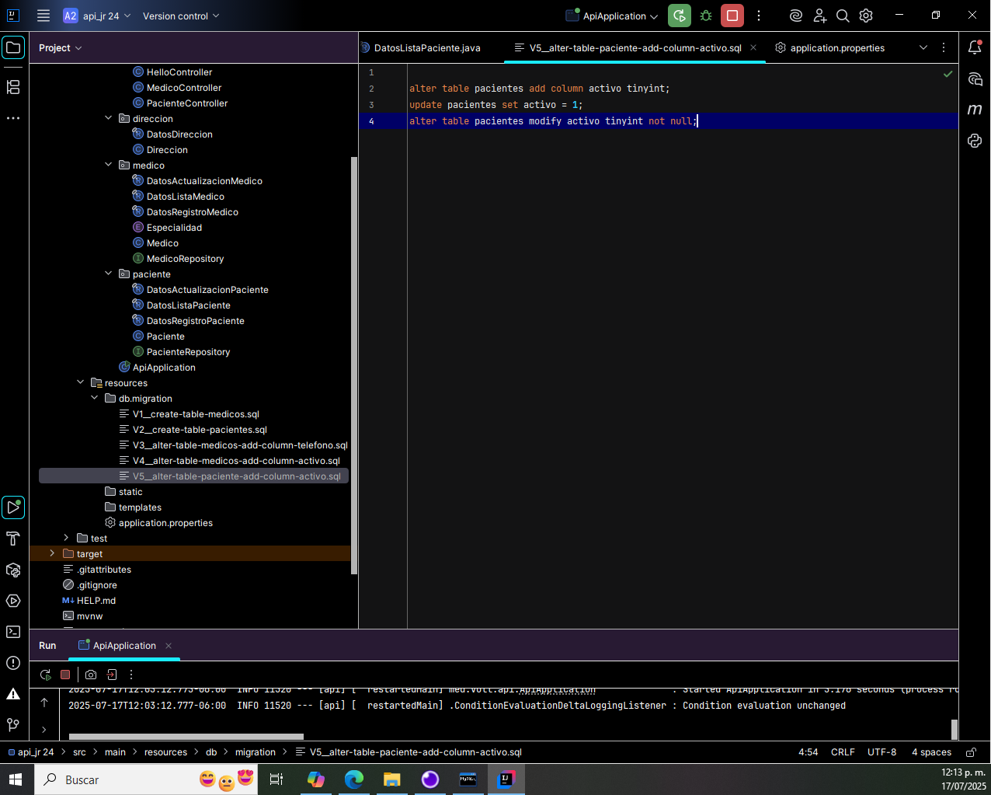
Task: Click the rerun icon in Run panel
Action: 45,675
